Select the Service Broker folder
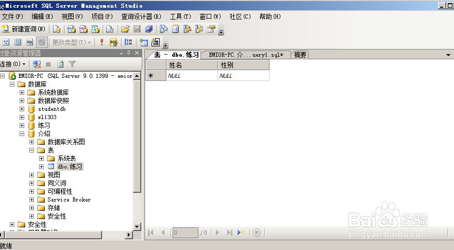Image resolution: width=454 pixels, height=250 pixels. tap(69, 199)
